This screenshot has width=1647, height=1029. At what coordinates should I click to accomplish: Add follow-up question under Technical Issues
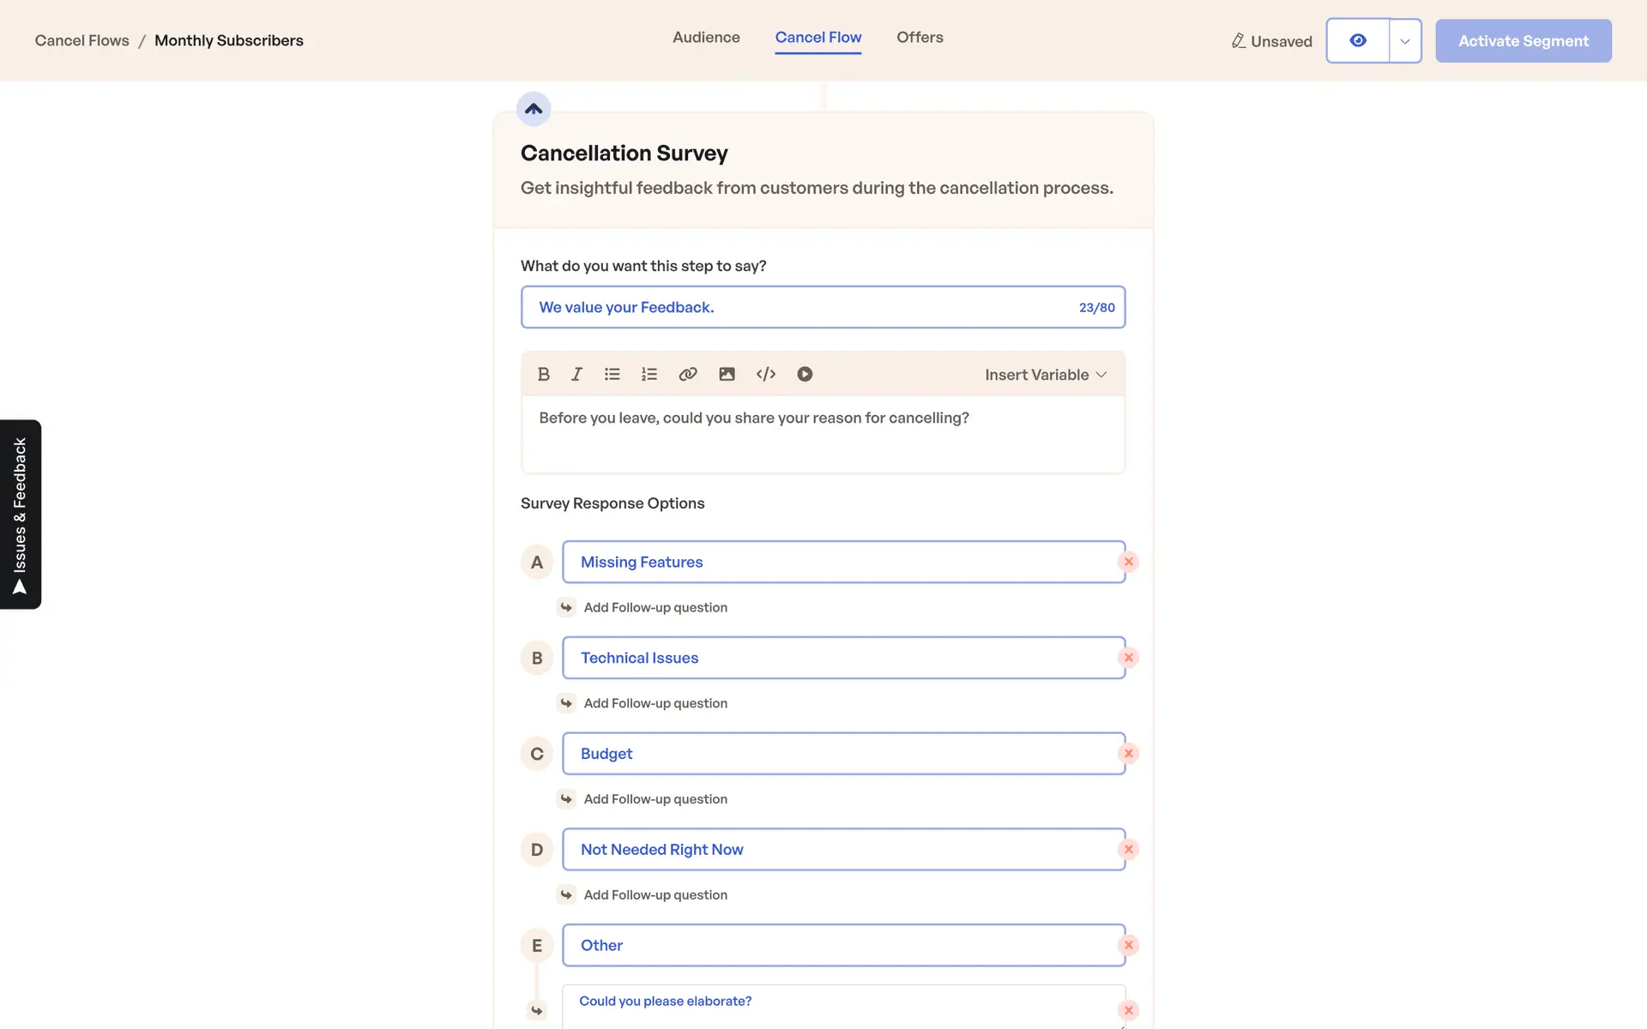click(655, 703)
